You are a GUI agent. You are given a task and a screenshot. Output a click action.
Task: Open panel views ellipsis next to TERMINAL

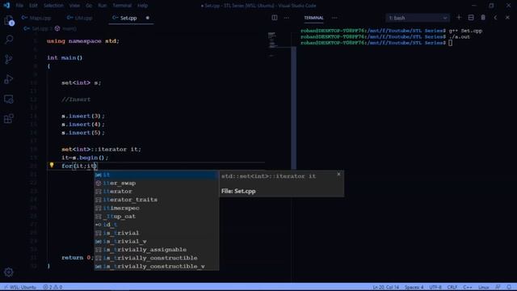(334, 18)
